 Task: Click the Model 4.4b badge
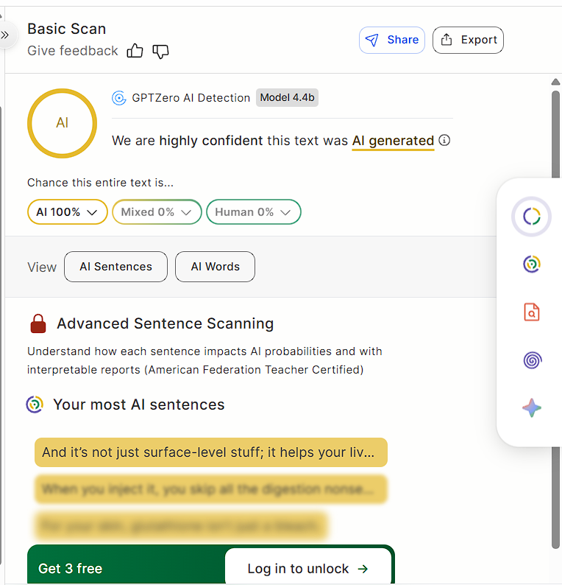click(287, 98)
